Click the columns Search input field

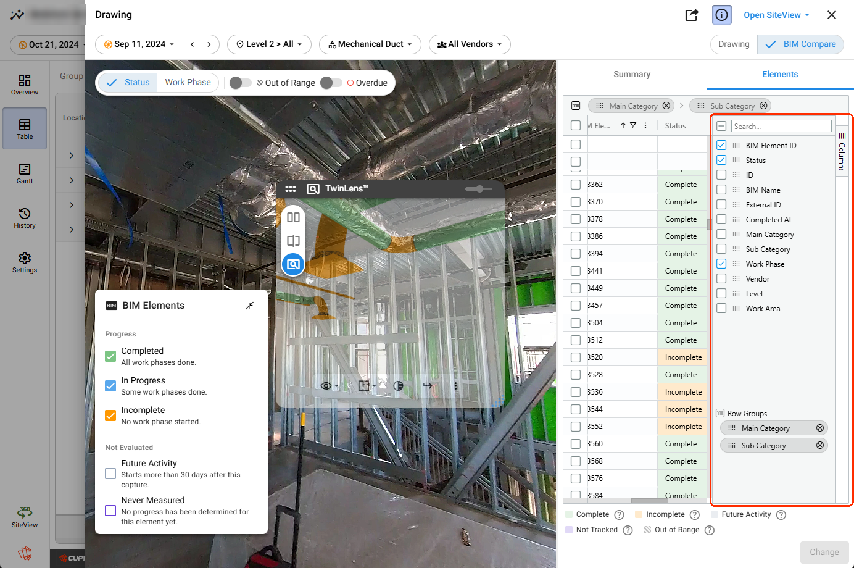[x=781, y=126]
